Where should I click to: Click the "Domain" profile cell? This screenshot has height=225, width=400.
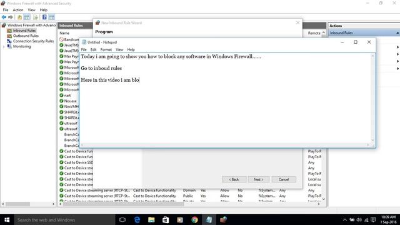pos(189,190)
